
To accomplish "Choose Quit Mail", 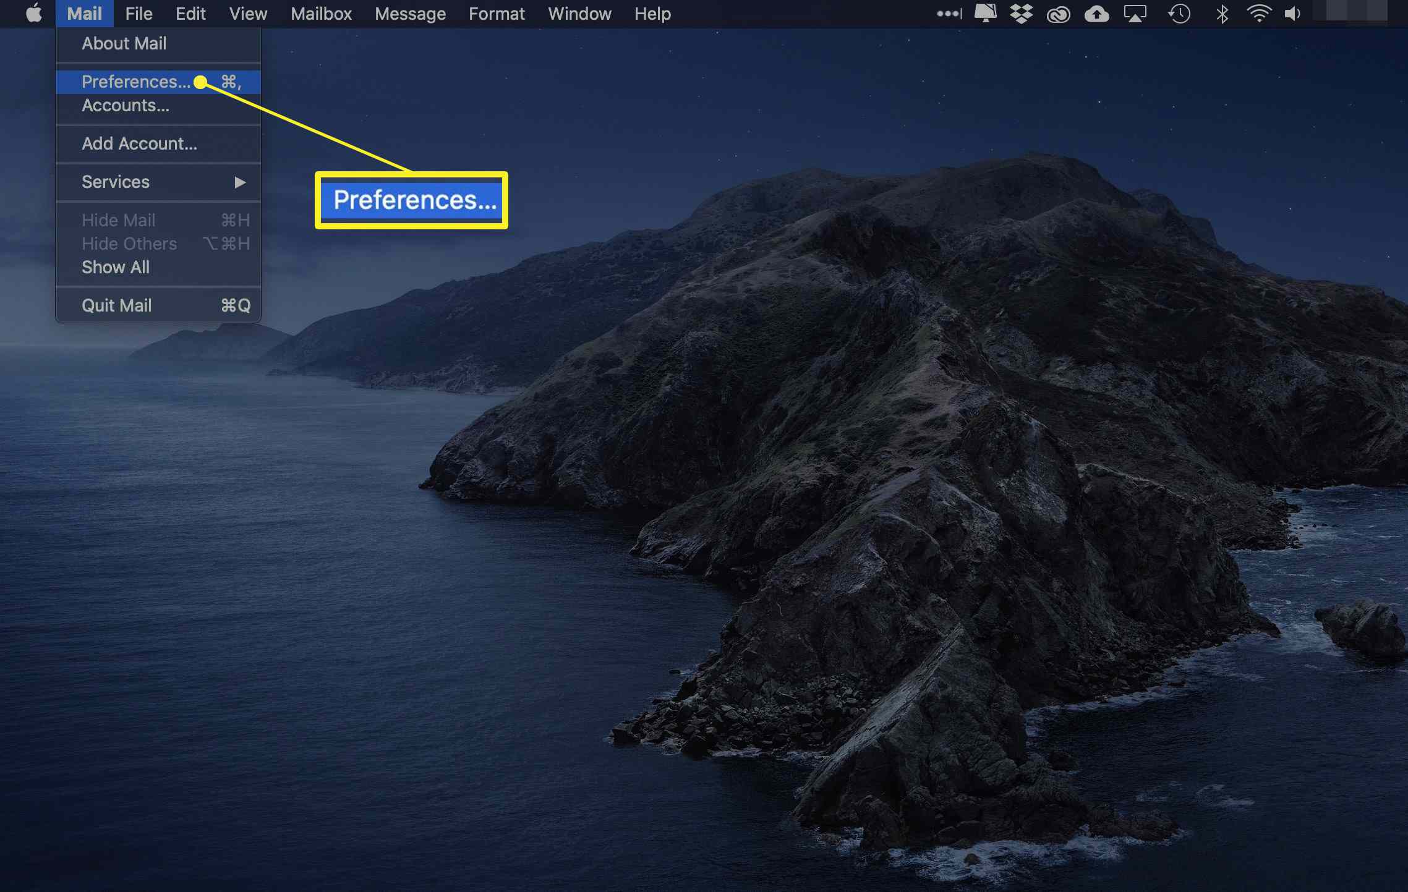I will [x=158, y=306].
